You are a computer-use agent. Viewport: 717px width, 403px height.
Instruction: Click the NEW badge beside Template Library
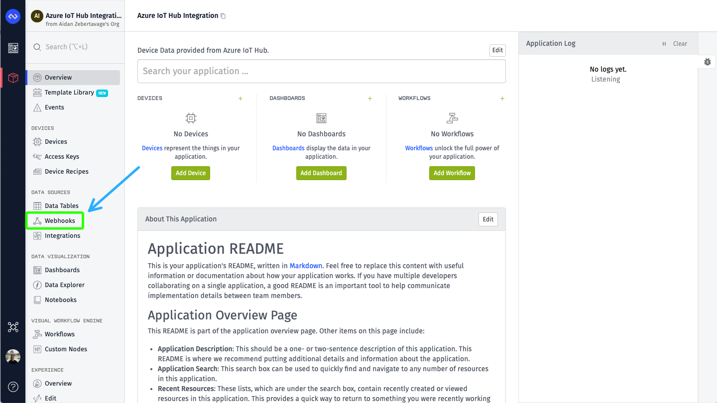click(102, 93)
